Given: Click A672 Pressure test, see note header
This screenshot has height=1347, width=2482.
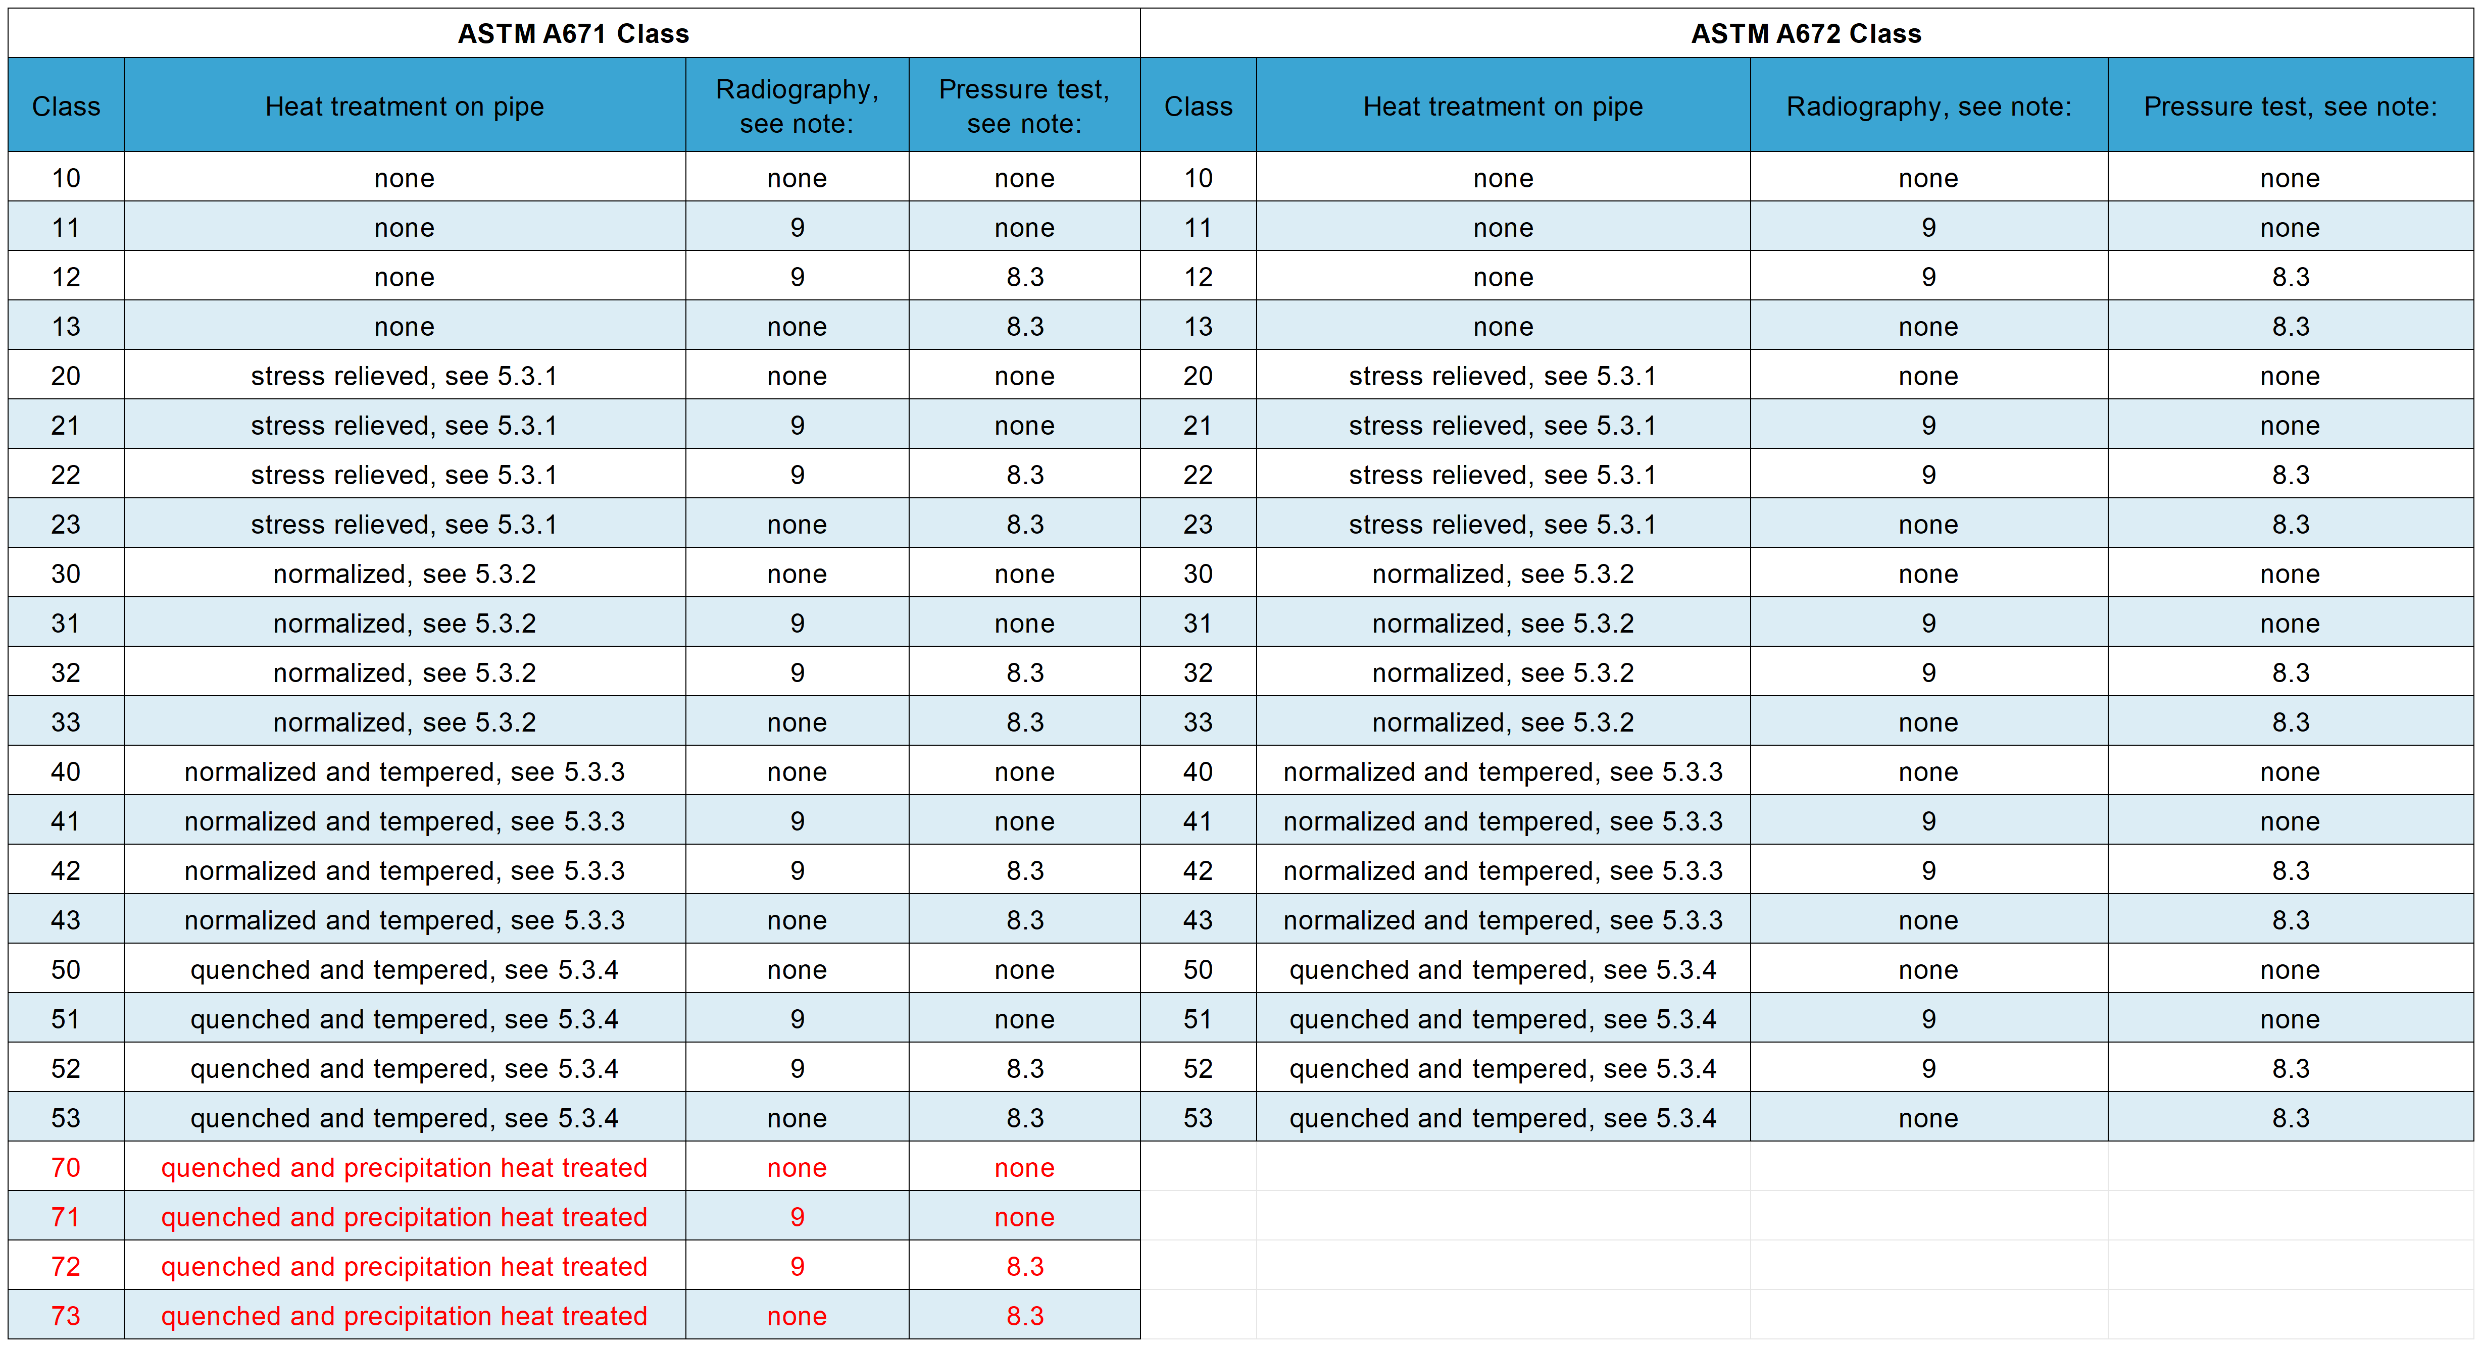Looking at the screenshot, I should (x=2290, y=105).
